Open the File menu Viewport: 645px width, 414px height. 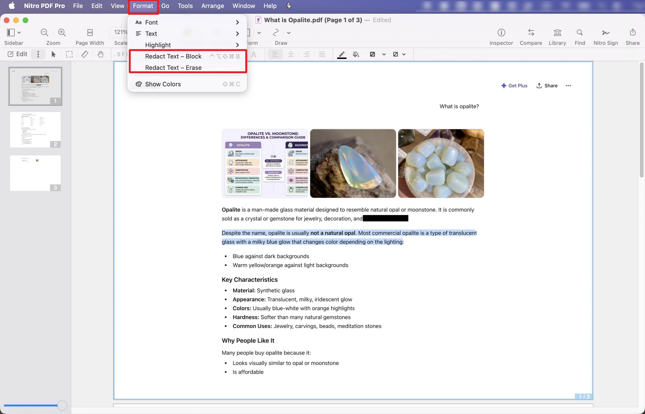point(78,6)
